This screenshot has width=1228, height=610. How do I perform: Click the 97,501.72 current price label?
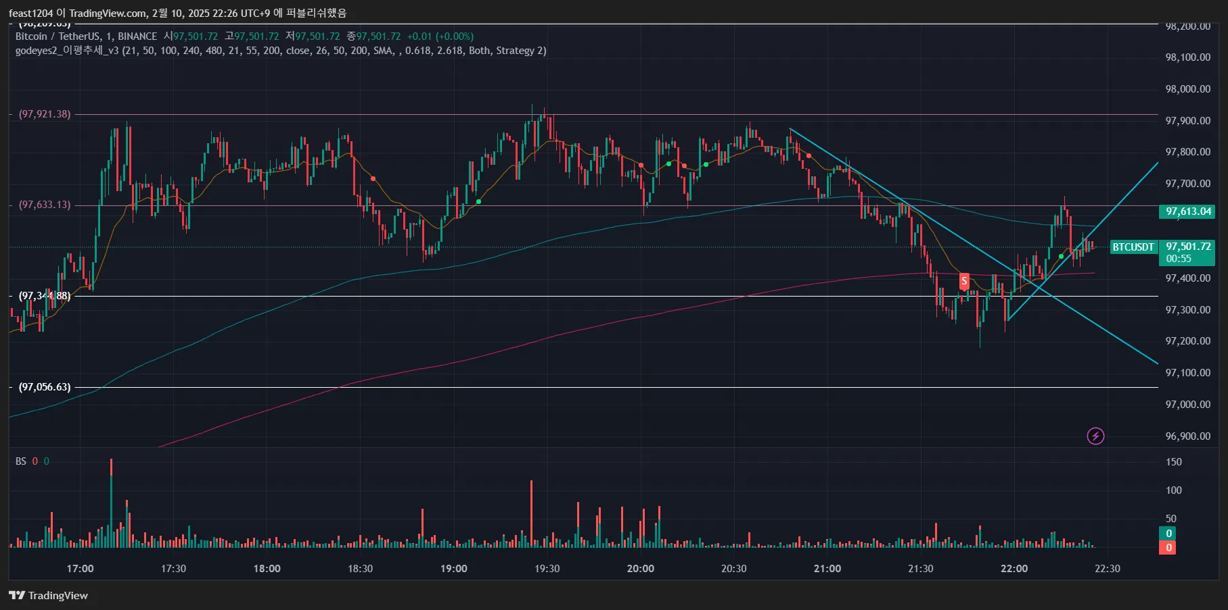pos(1188,247)
